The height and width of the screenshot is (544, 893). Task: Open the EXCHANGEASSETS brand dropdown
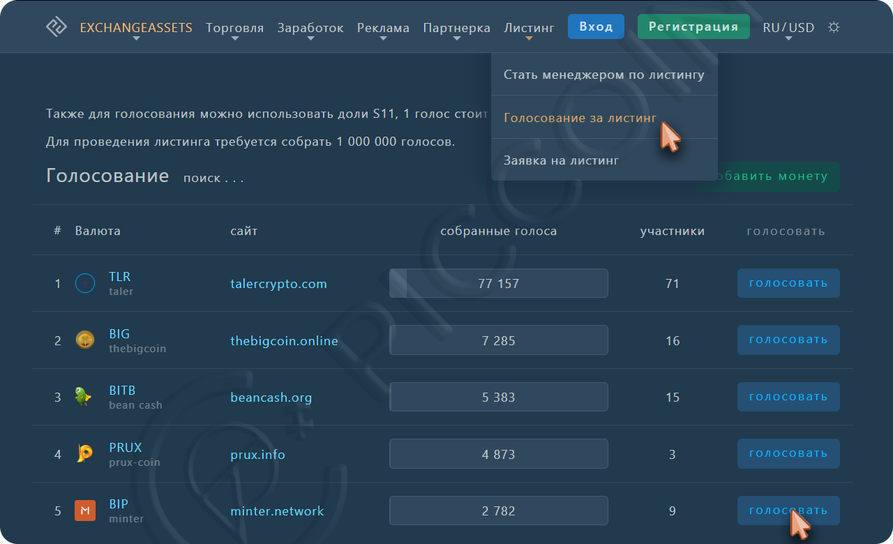coord(136,29)
